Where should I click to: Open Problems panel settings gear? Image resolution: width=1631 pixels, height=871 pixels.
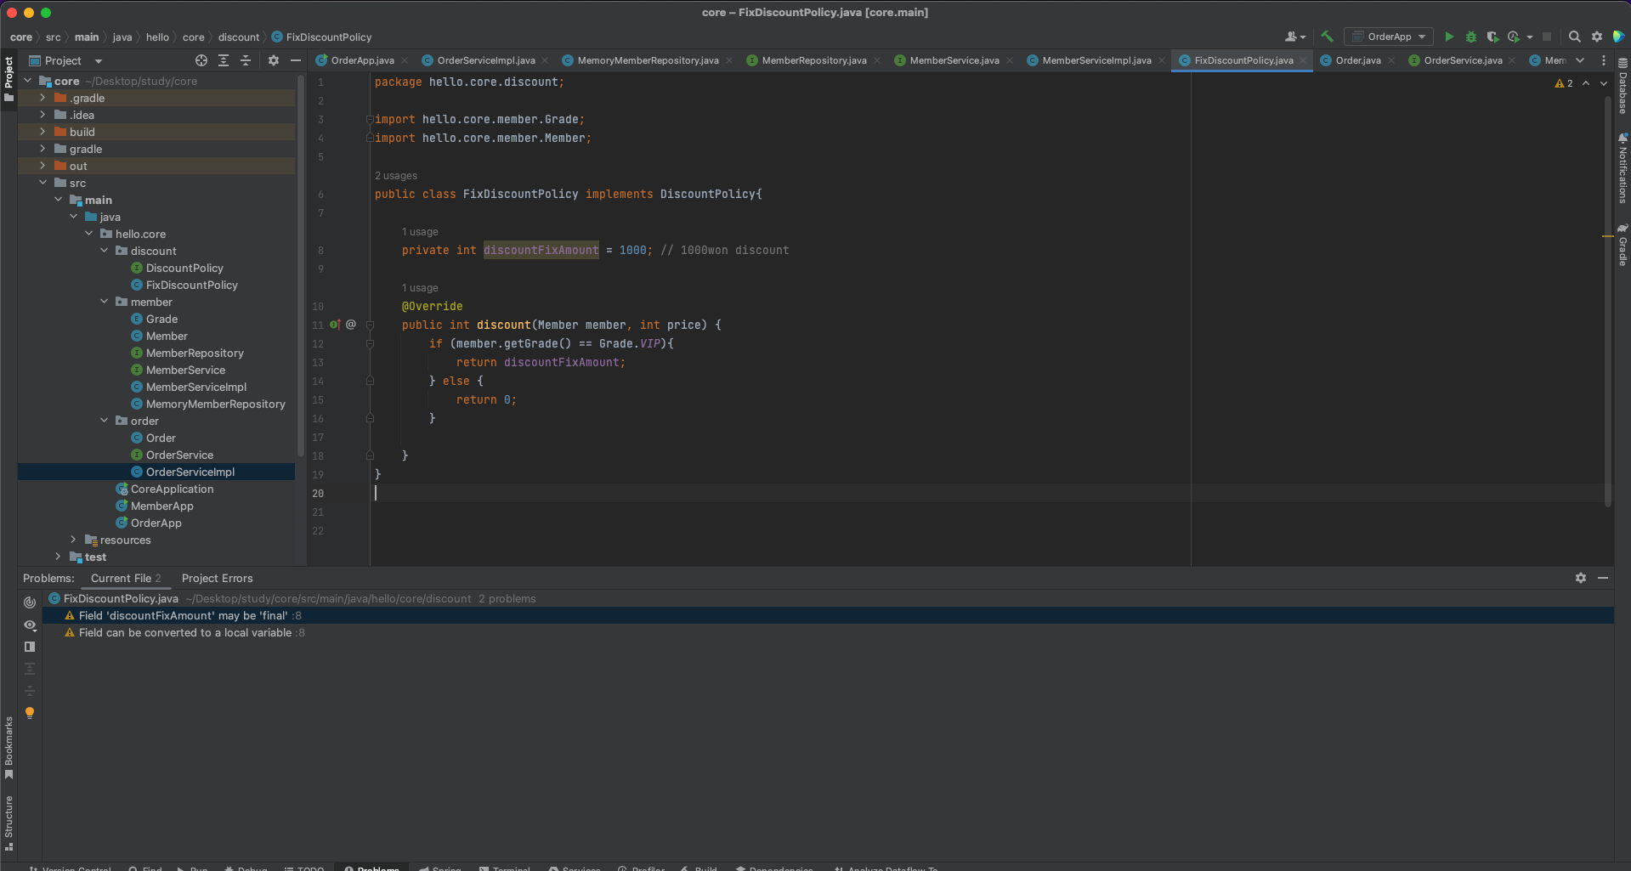point(1581,578)
